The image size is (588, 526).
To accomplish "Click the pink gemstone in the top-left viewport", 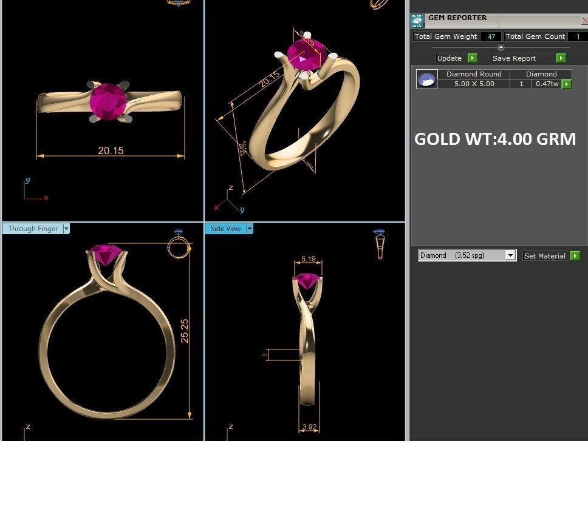I will point(108,101).
